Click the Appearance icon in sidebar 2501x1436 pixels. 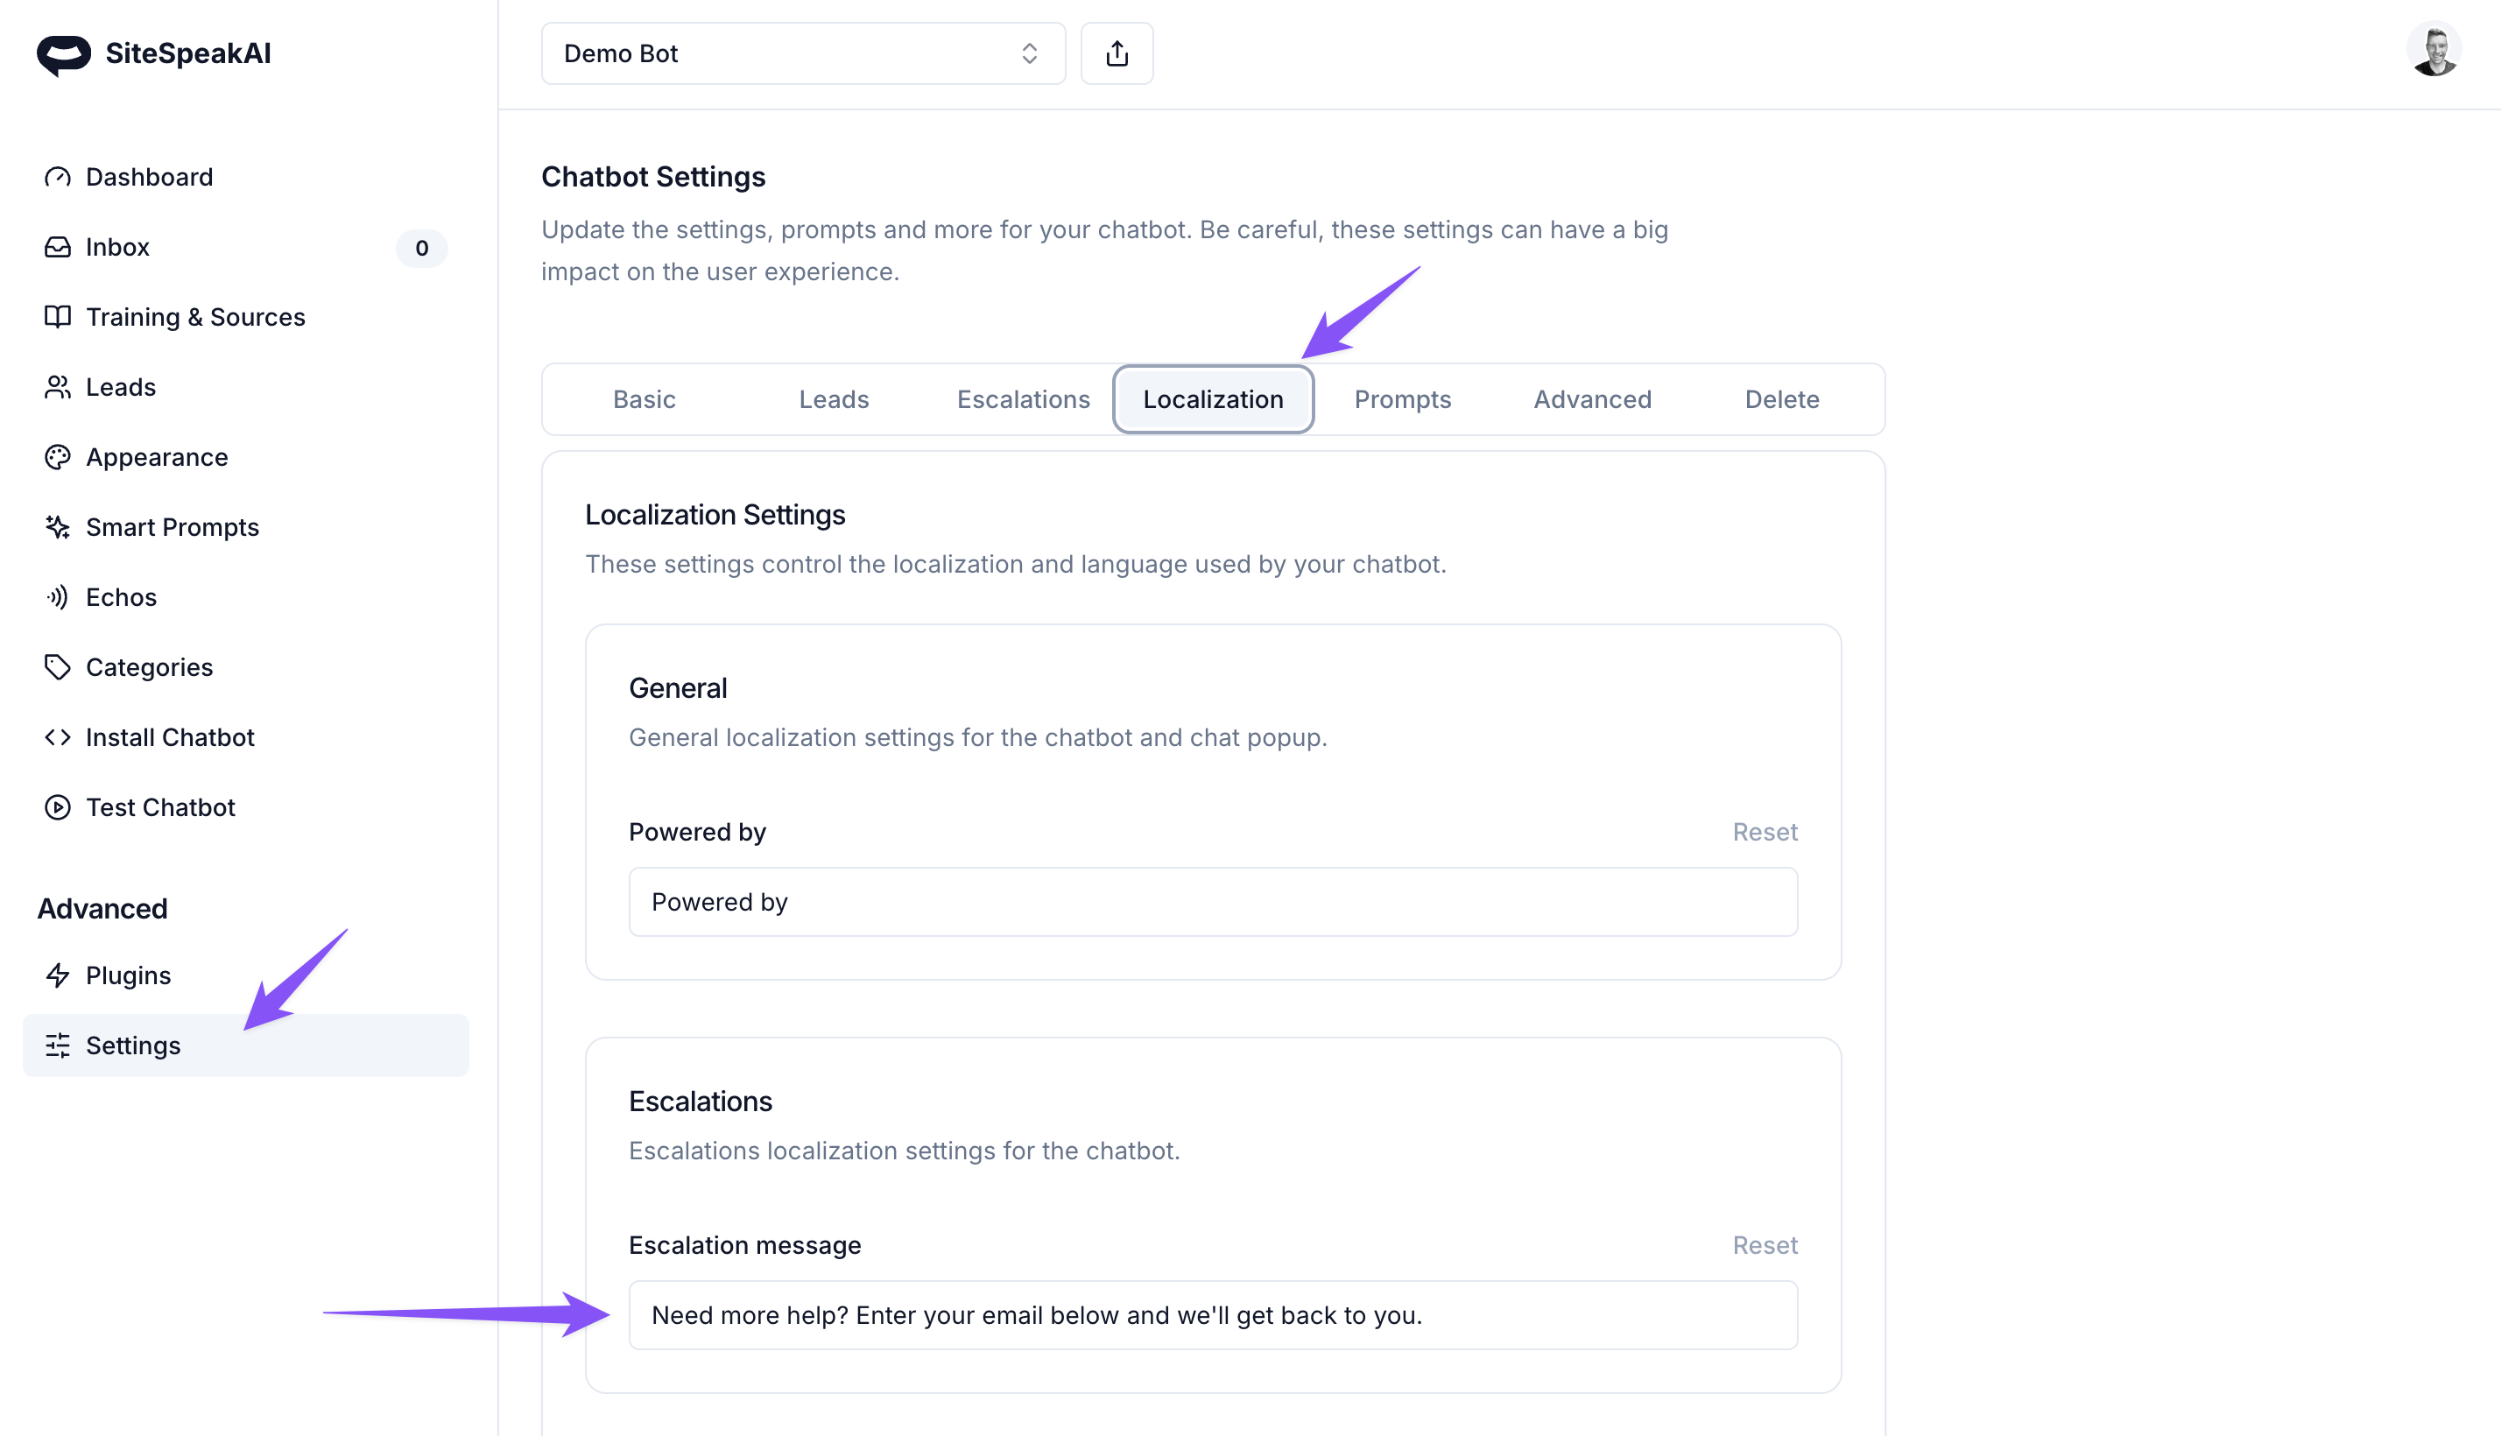coord(59,457)
